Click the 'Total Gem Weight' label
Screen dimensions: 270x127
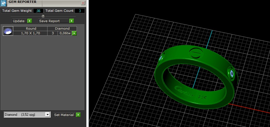pyautogui.click(x=17, y=11)
